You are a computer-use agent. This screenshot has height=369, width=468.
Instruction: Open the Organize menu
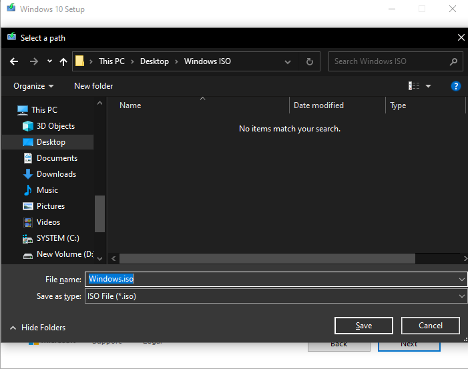click(x=33, y=86)
